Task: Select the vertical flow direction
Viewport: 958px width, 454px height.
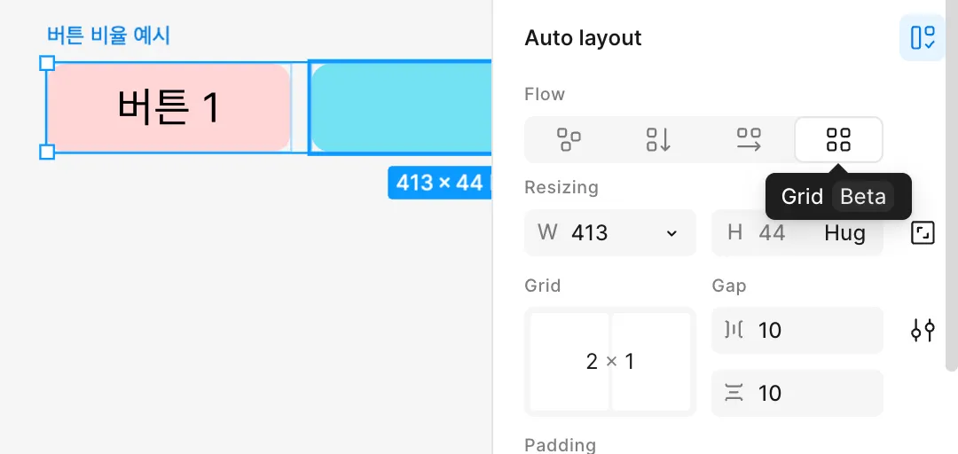Action: click(x=658, y=140)
